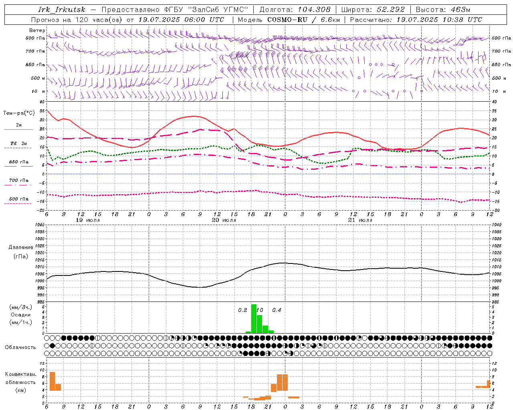Click the Тем-ра(°C) axis title
The image size is (513, 410).
click(x=19, y=113)
